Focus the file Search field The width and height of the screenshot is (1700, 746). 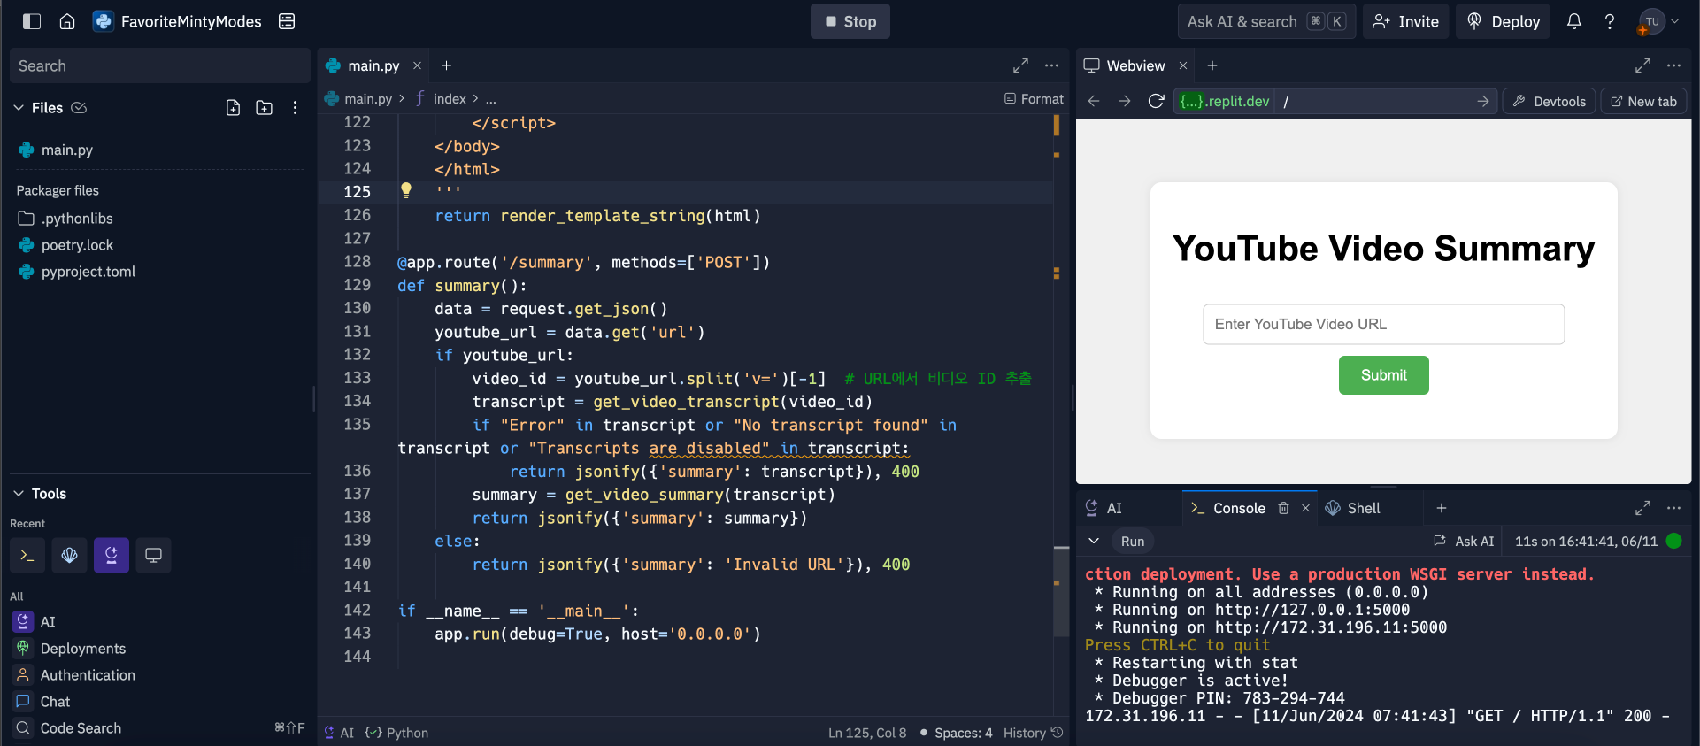point(159,65)
